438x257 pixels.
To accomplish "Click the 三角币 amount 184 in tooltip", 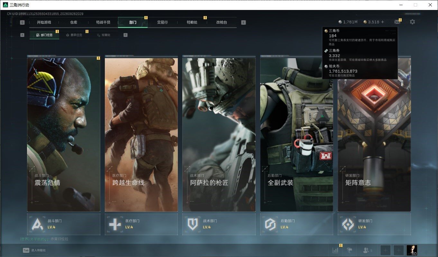I will pos(333,36).
